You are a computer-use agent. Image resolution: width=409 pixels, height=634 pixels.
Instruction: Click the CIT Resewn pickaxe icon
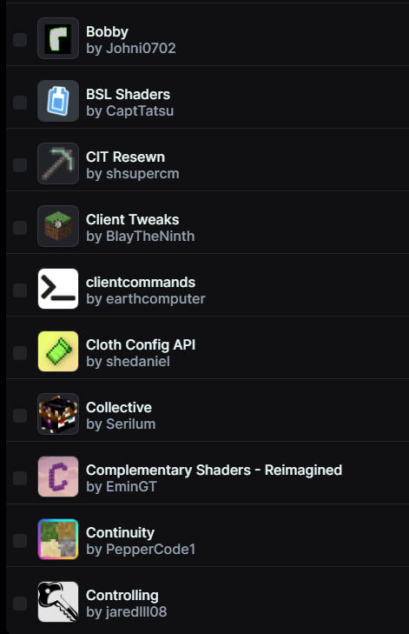coord(58,164)
